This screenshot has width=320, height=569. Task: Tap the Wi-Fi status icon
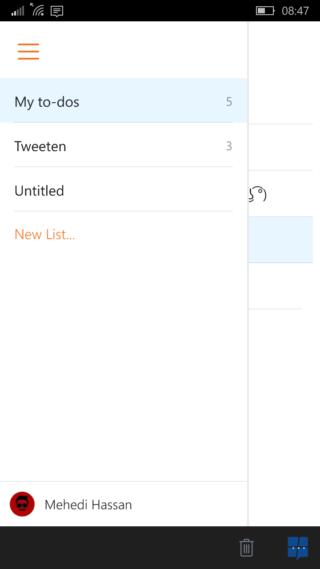click(37, 10)
